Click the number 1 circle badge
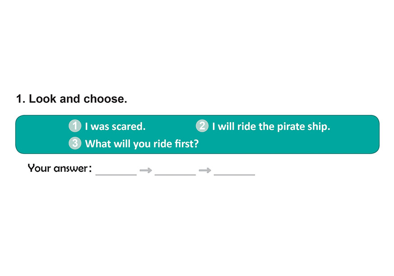394x276 pixels. click(75, 126)
